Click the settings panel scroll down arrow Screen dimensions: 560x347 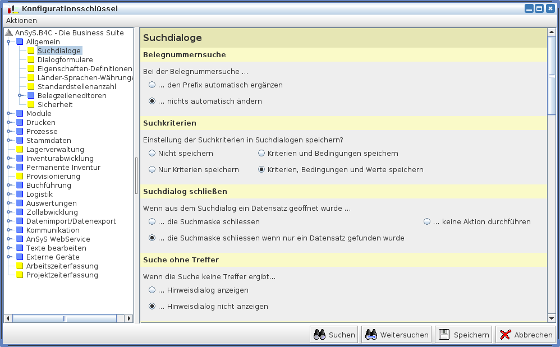(x=552, y=318)
